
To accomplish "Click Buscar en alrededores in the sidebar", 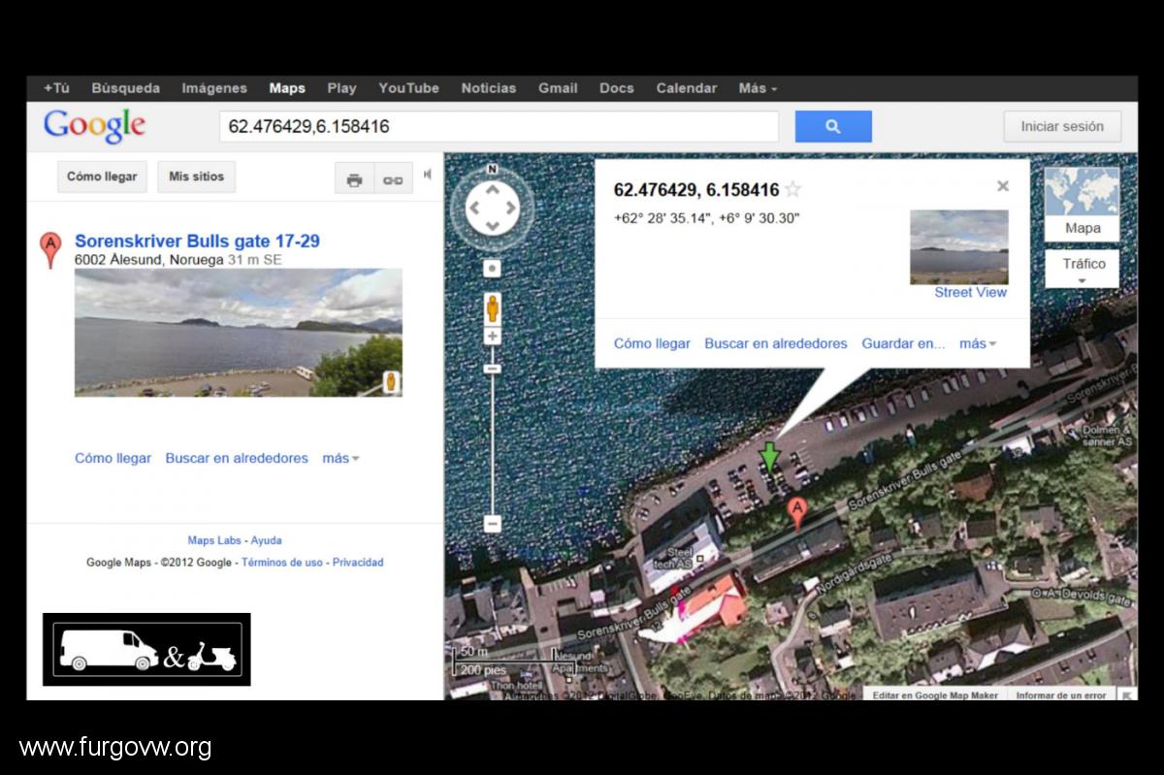I will [237, 458].
